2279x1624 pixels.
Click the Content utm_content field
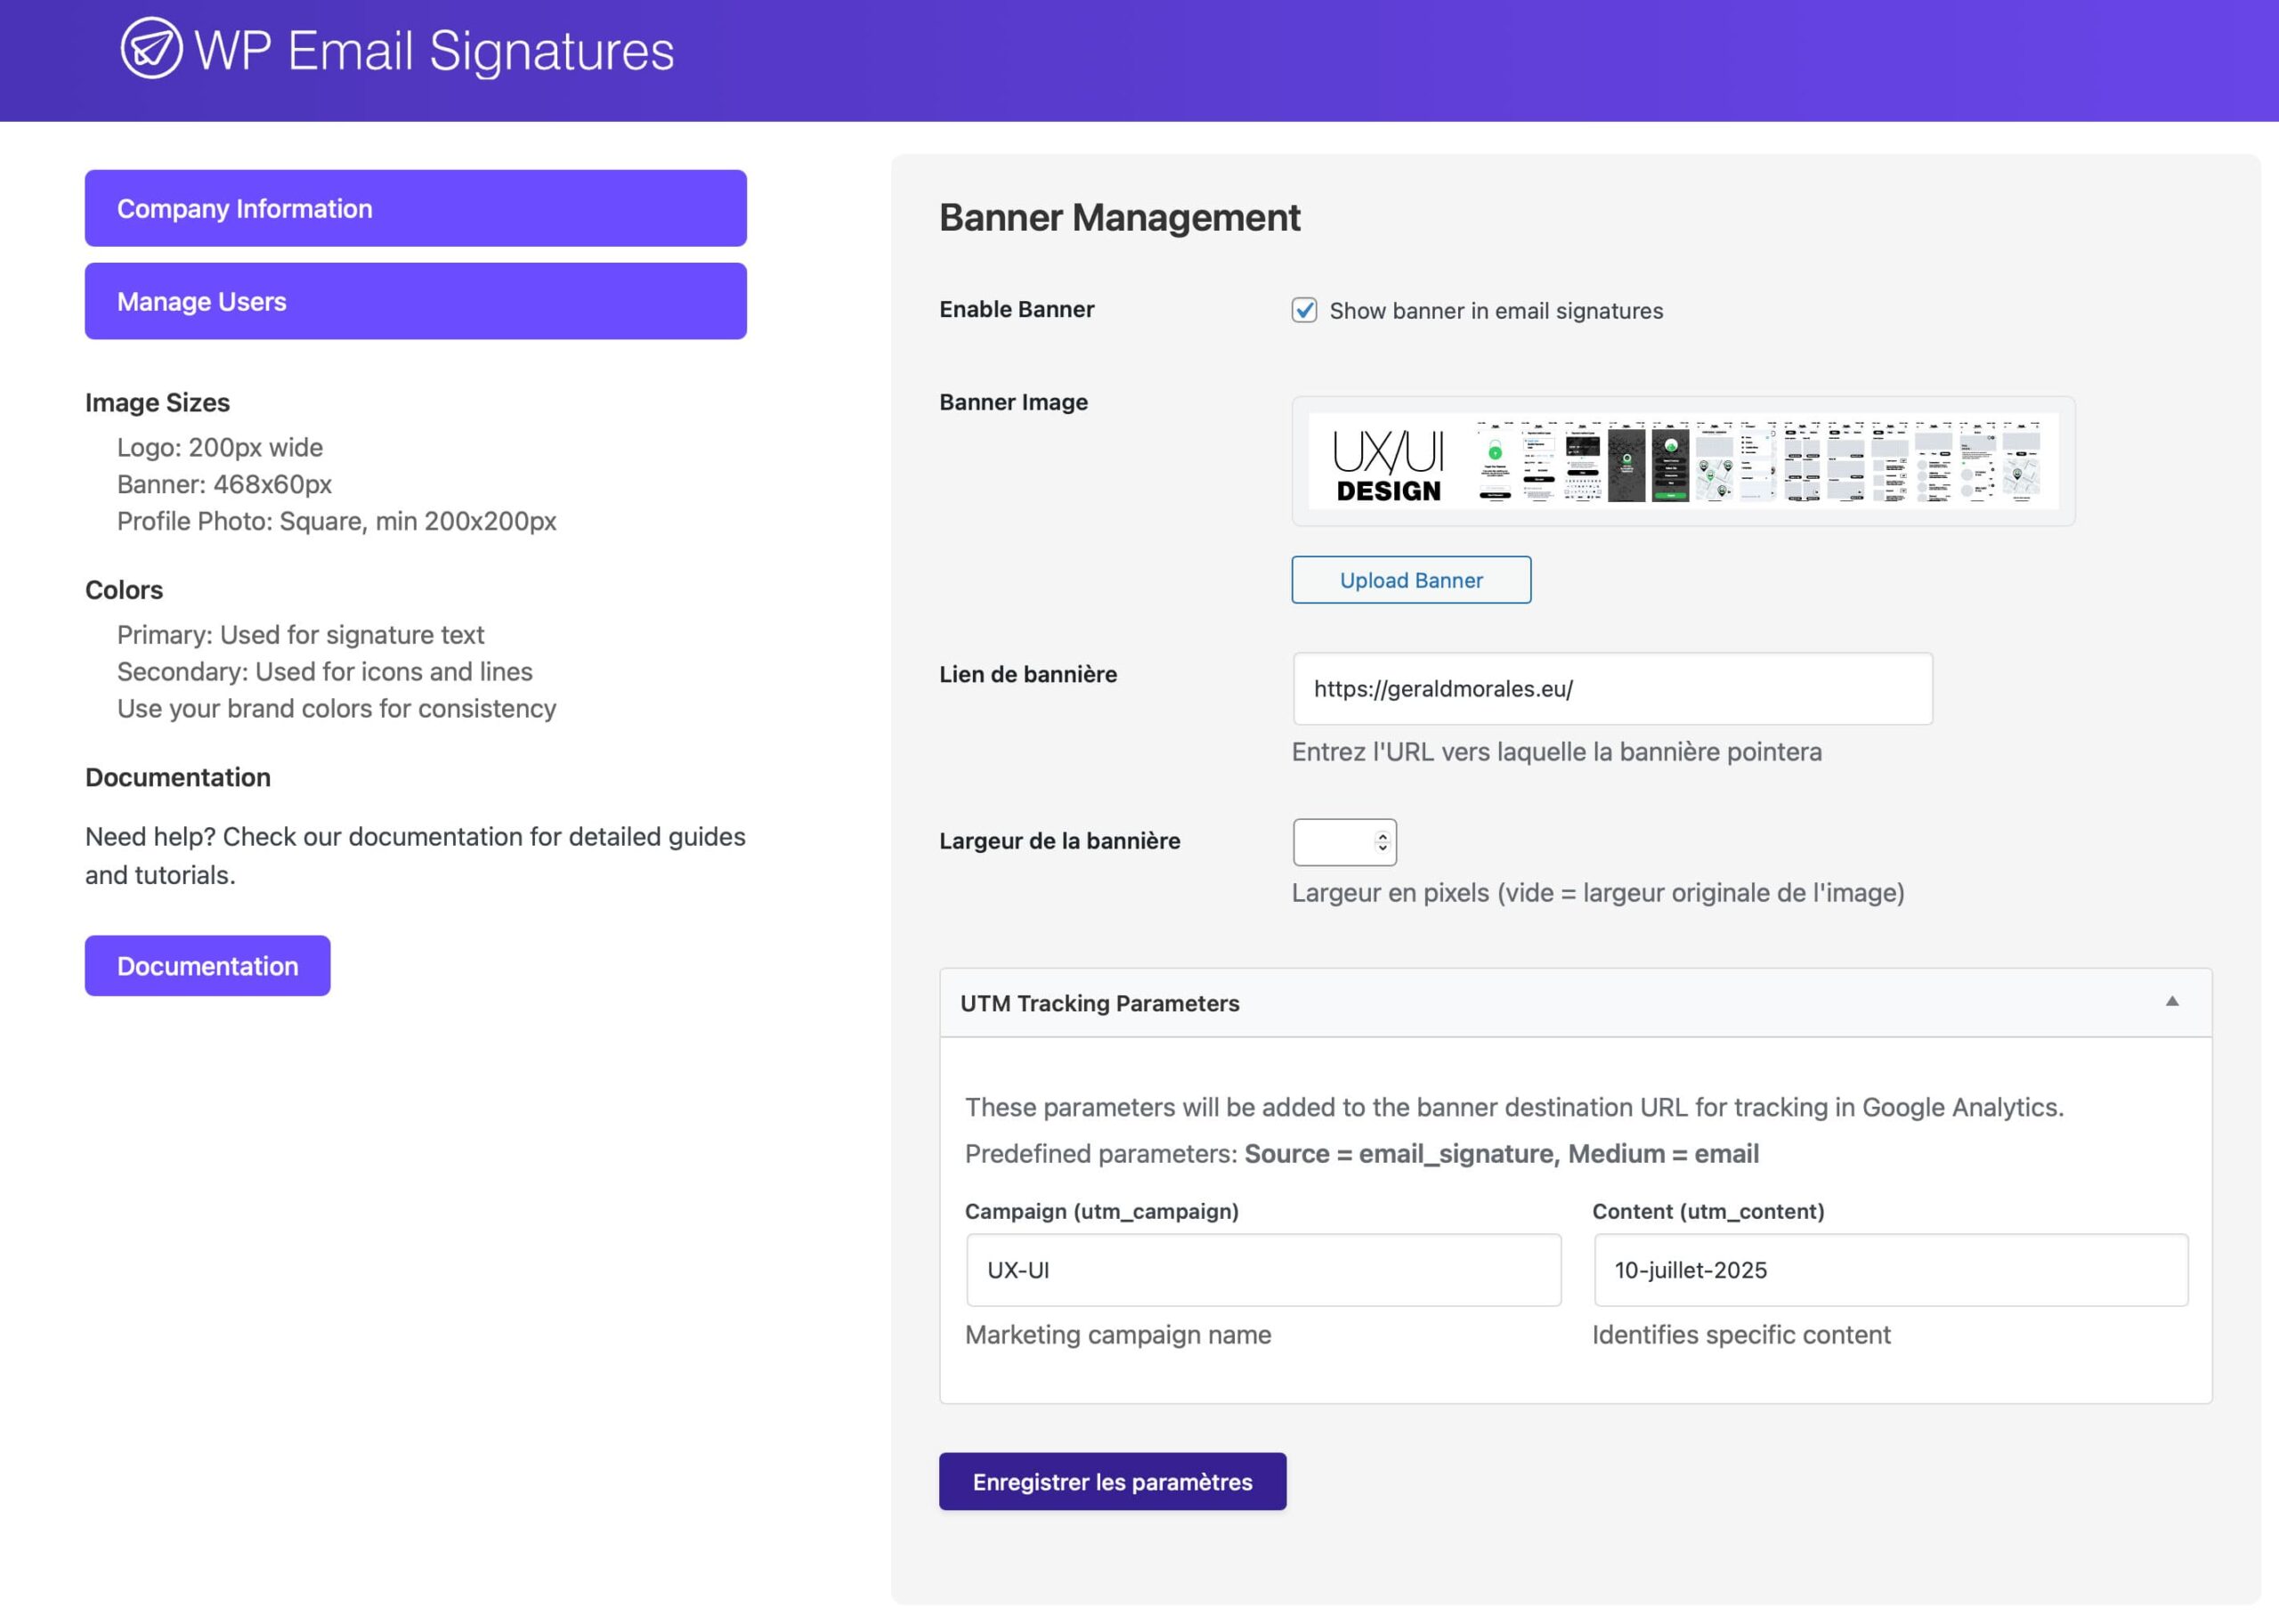1889,1270
